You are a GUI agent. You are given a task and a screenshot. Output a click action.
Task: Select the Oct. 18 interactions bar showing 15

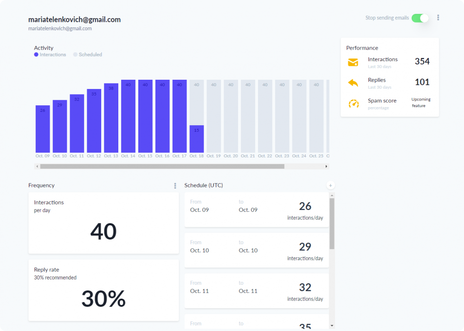[196, 139]
